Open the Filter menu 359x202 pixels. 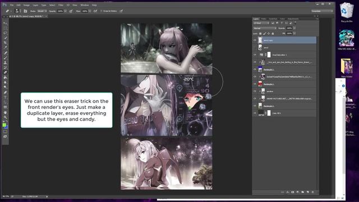point(61,5)
